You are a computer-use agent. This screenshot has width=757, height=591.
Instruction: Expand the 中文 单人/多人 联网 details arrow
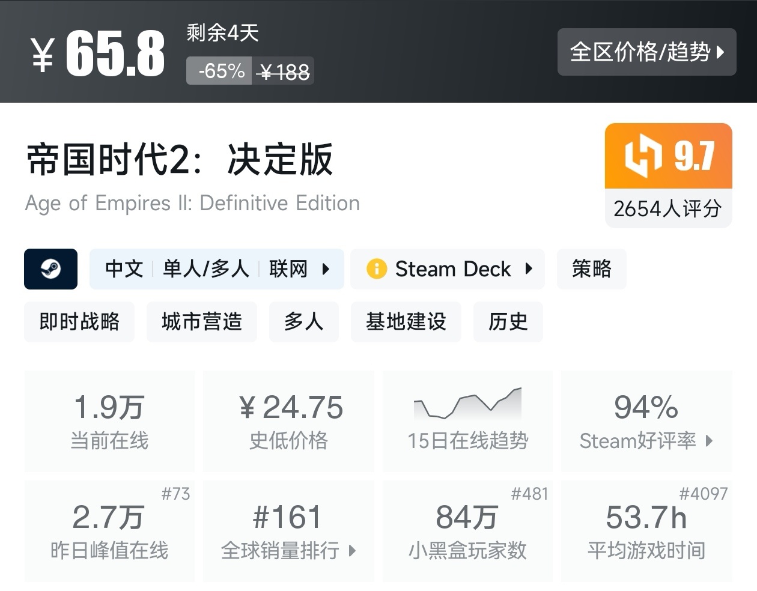point(326,268)
